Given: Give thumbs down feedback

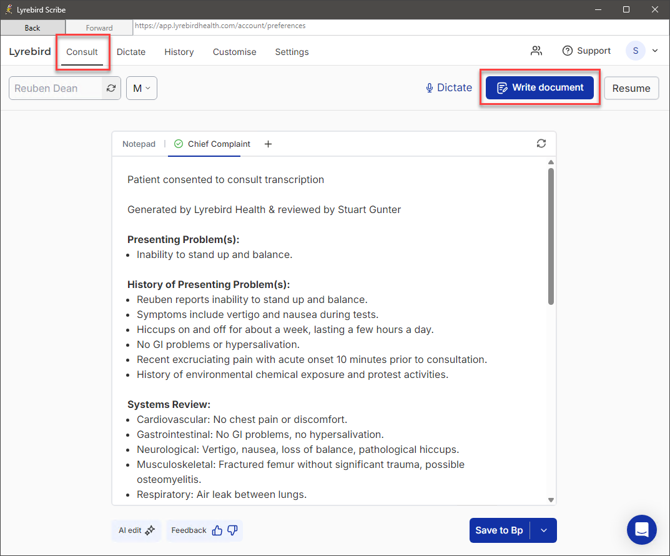Looking at the screenshot, I should point(232,530).
